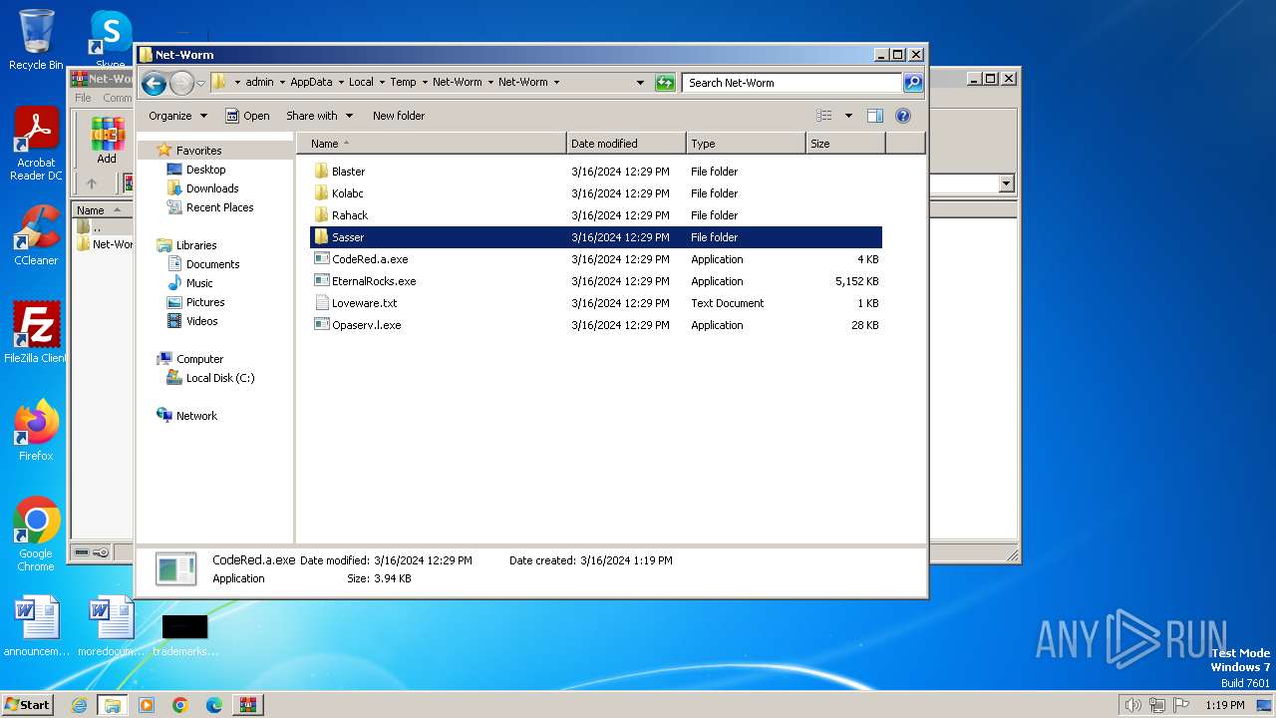Click the Change your view icon
Image resolution: width=1276 pixels, height=718 pixels.
(x=824, y=116)
